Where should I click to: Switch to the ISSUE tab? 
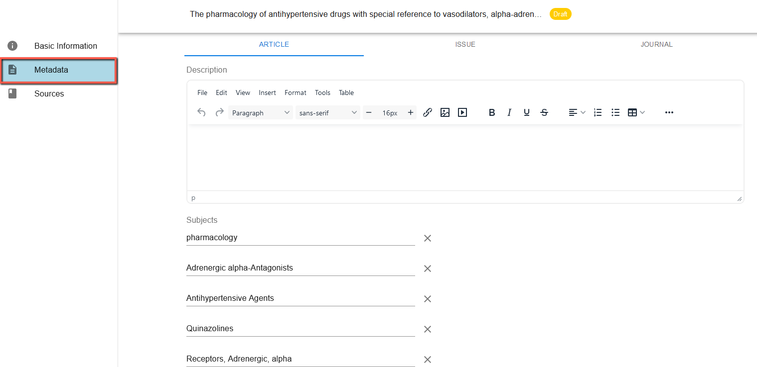(x=465, y=44)
